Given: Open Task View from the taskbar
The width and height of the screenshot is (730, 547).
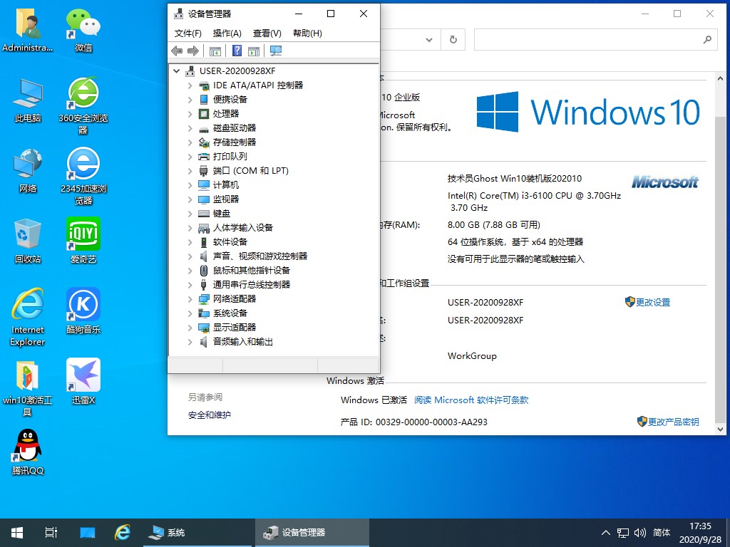Looking at the screenshot, I should pyautogui.click(x=51, y=533).
